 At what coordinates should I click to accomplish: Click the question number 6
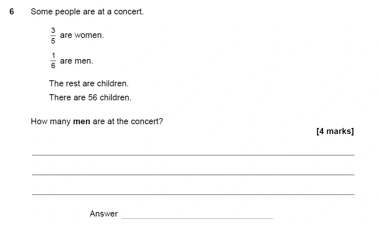12,12
